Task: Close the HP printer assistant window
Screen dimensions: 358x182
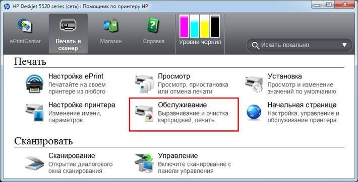Action: coord(345,4)
